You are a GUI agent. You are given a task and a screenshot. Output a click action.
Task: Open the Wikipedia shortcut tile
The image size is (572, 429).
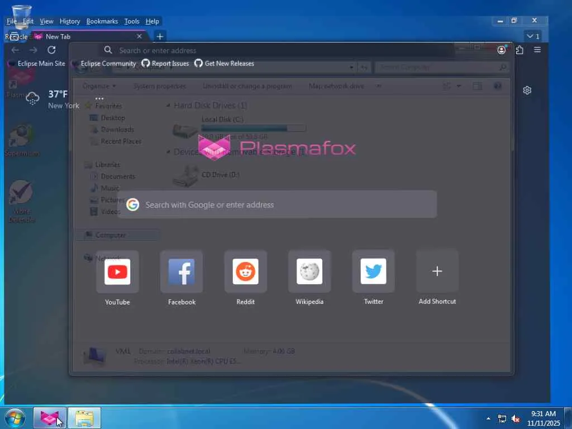(x=309, y=271)
